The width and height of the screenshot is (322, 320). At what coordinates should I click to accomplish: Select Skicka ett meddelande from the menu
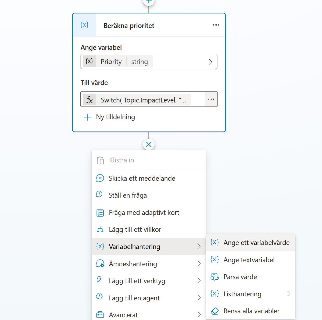(x=148, y=178)
